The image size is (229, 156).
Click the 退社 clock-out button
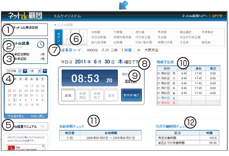(111, 95)
